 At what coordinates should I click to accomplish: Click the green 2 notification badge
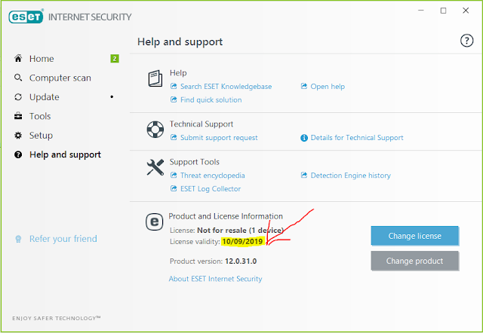tap(115, 59)
